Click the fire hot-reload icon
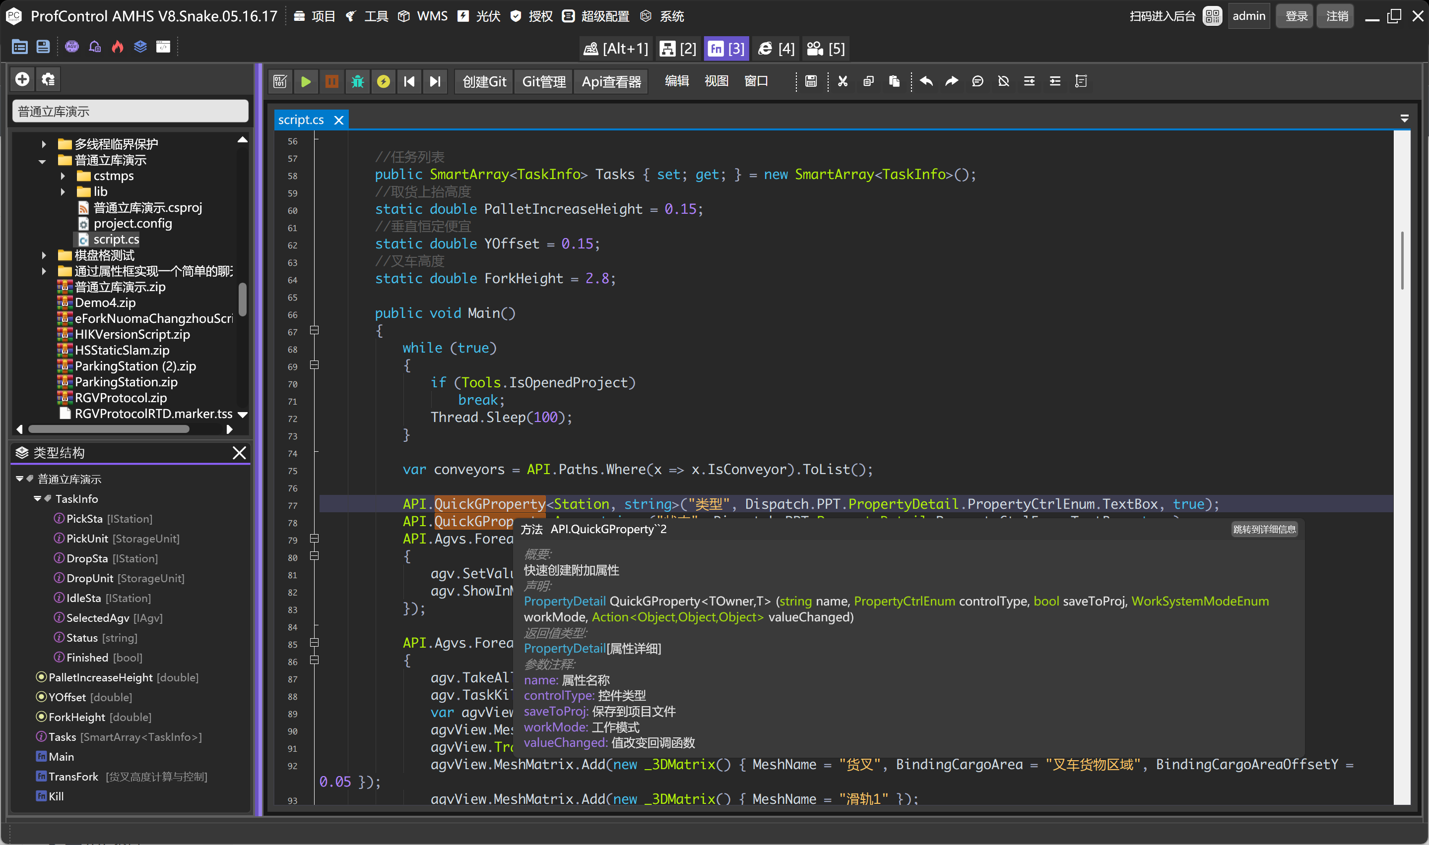 (x=117, y=47)
